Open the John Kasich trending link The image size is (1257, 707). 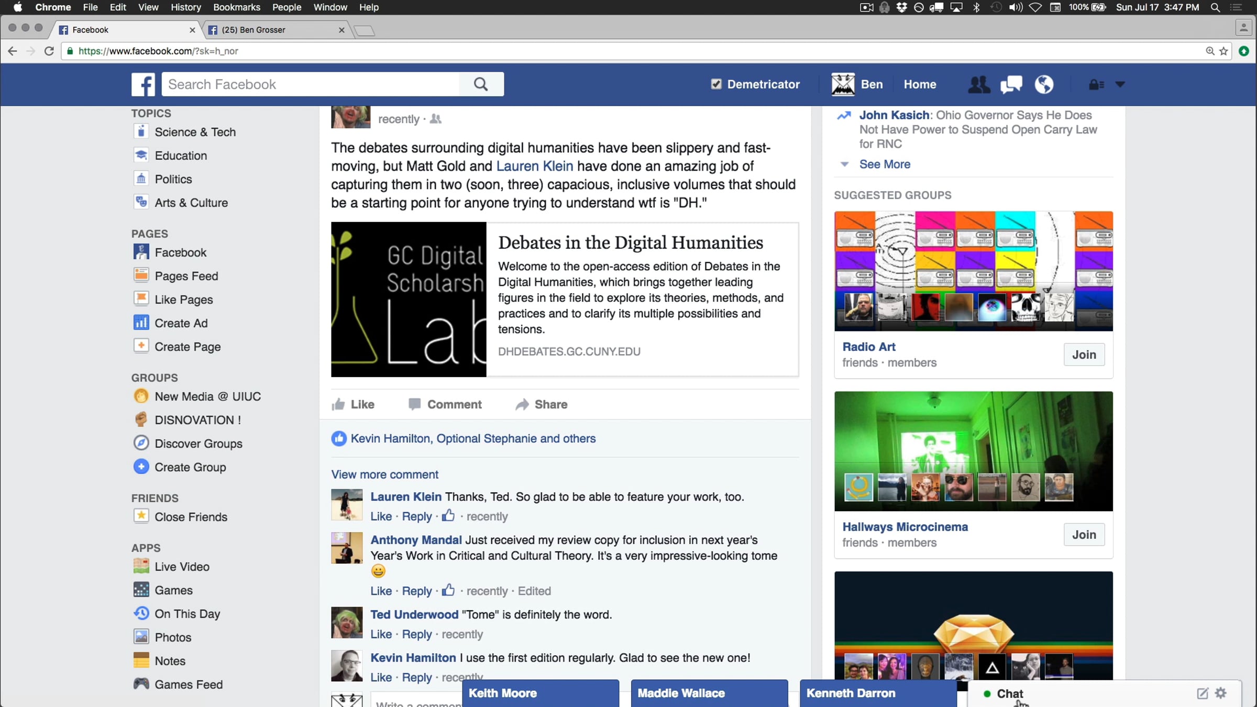[x=894, y=115]
